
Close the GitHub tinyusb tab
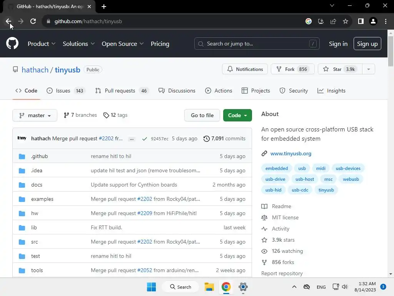[x=89, y=7]
